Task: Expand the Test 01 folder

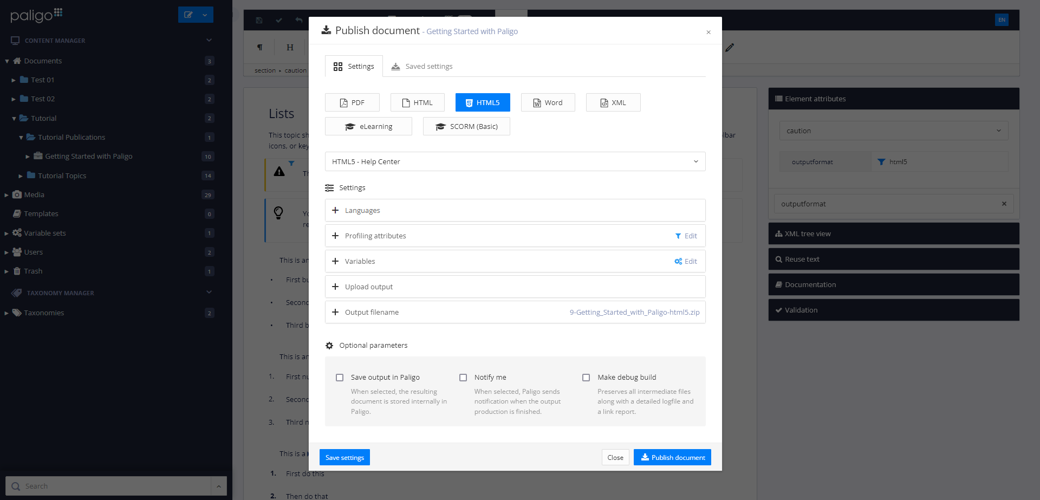Action: [14, 80]
